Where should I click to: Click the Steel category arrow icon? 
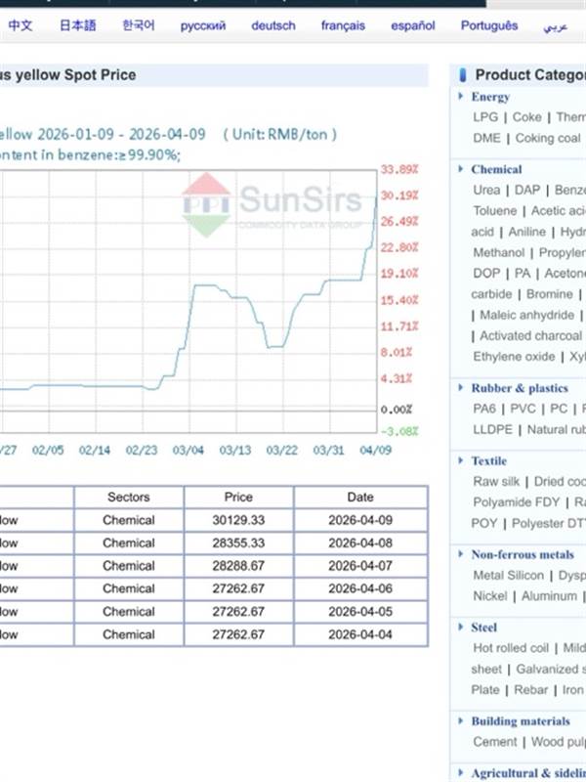tap(461, 627)
